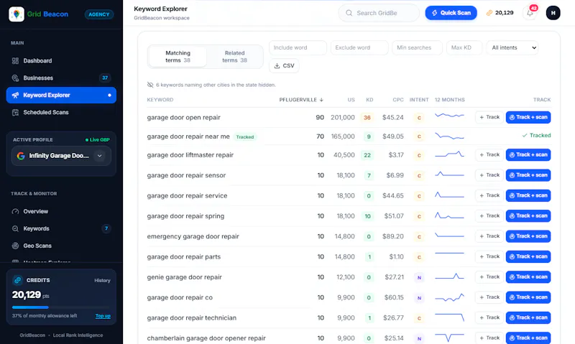This screenshot has height=344, width=575.
Task: Track the garage door repair co keyword
Action: [489, 297]
